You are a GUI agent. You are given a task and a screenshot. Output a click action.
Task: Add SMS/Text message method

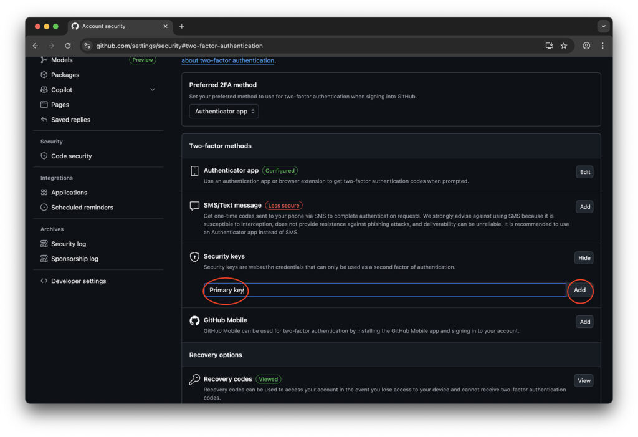[584, 207]
